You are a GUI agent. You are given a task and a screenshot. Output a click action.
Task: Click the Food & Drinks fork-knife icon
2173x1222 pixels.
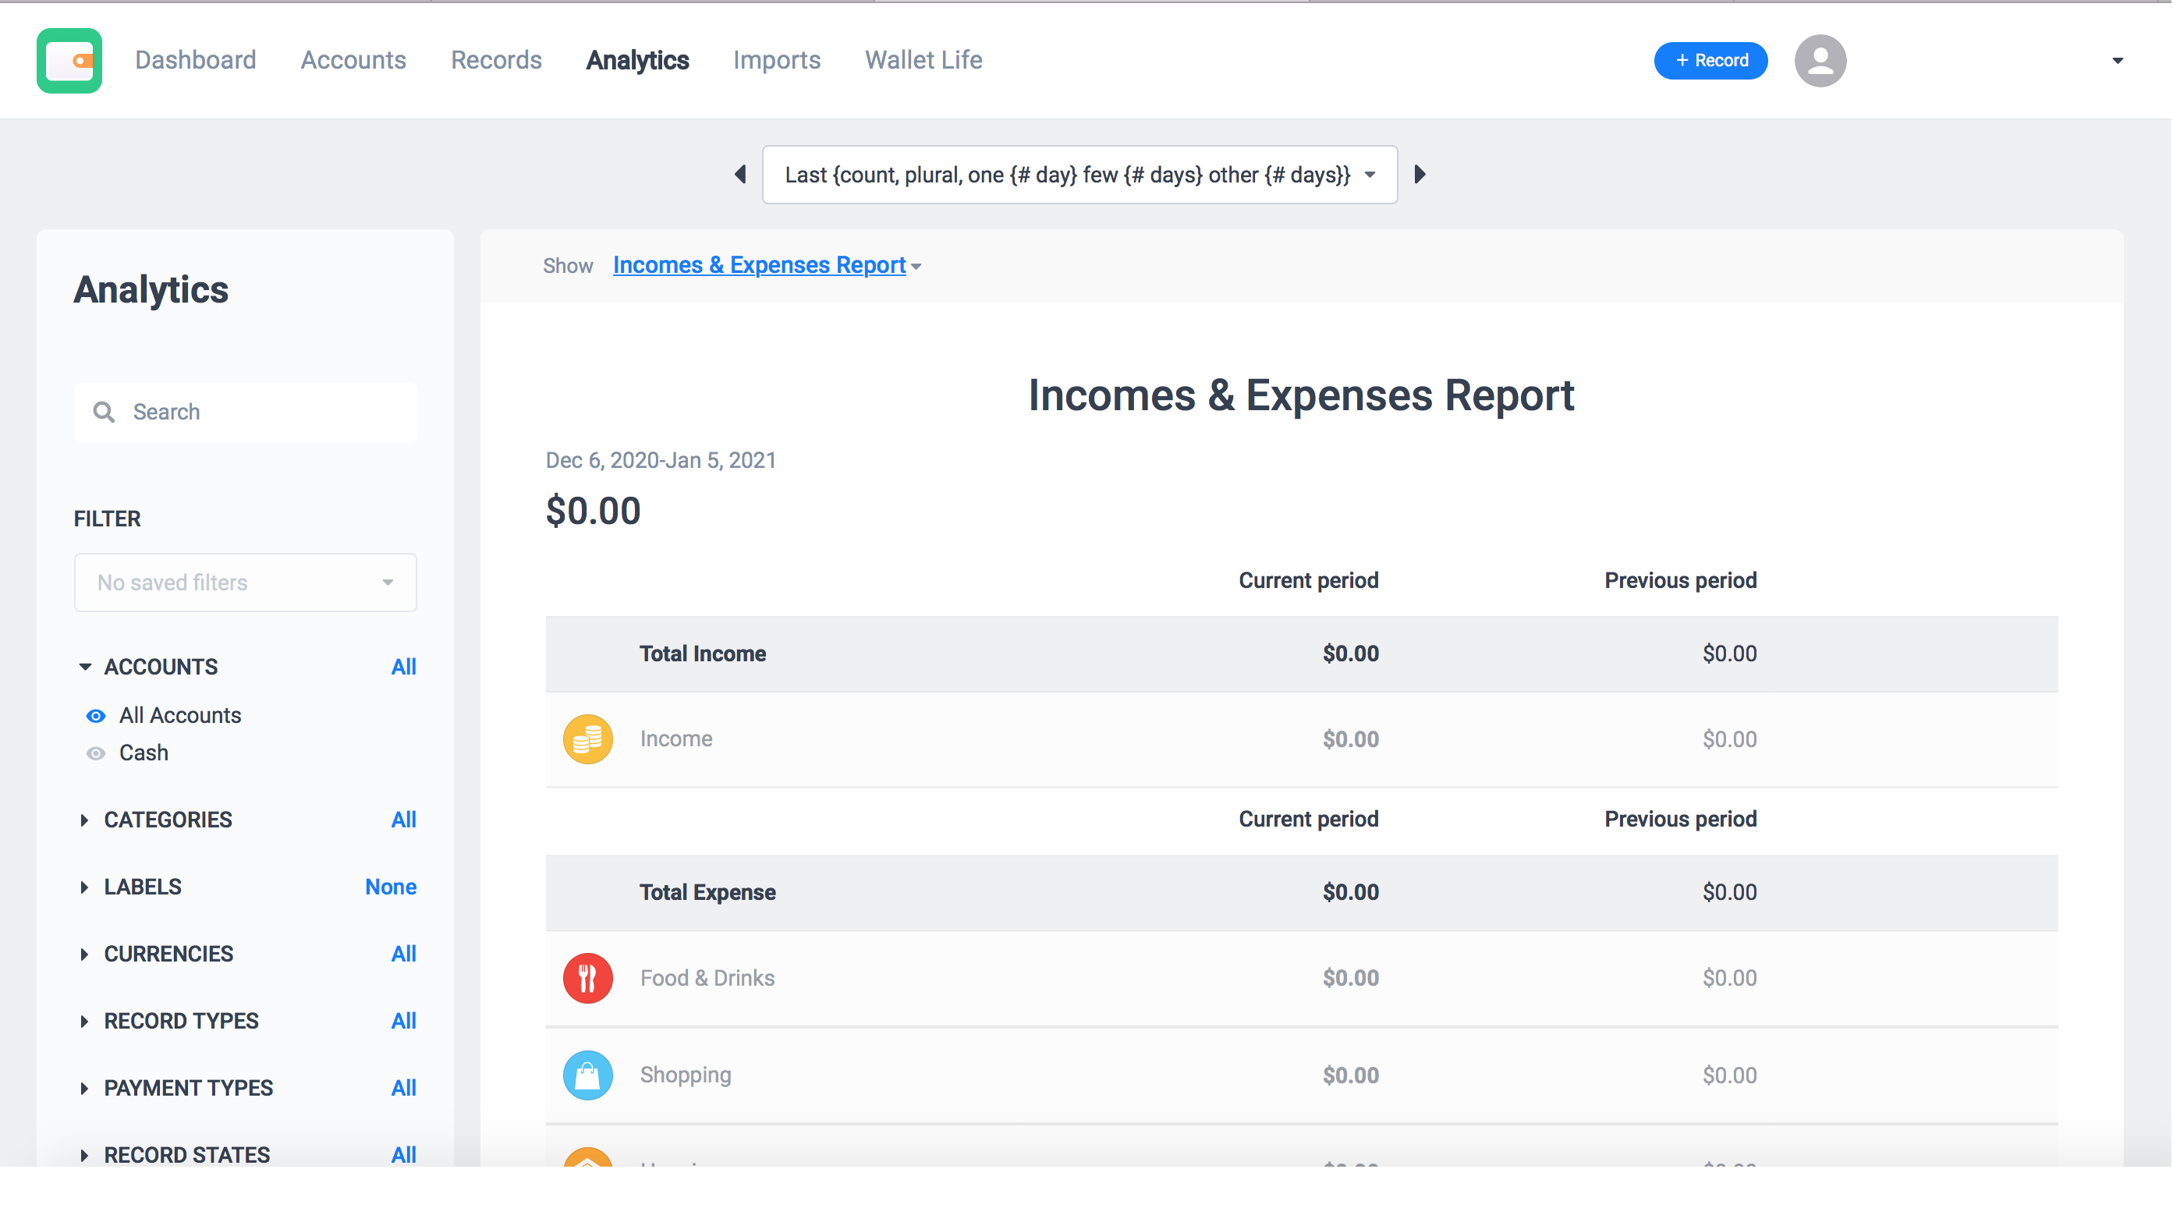tap(588, 977)
